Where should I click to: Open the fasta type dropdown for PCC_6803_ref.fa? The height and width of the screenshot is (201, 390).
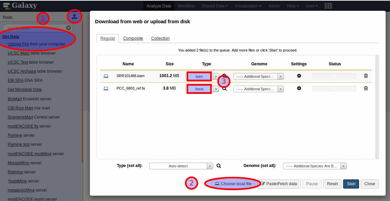pyautogui.click(x=202, y=89)
